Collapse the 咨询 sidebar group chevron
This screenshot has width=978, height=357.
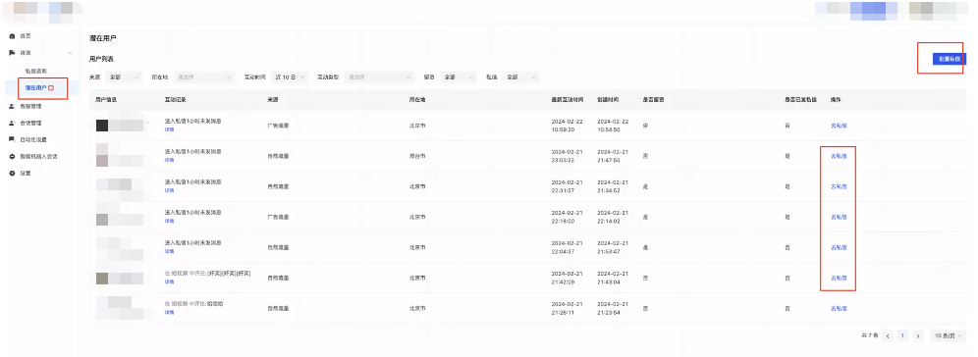[70, 54]
